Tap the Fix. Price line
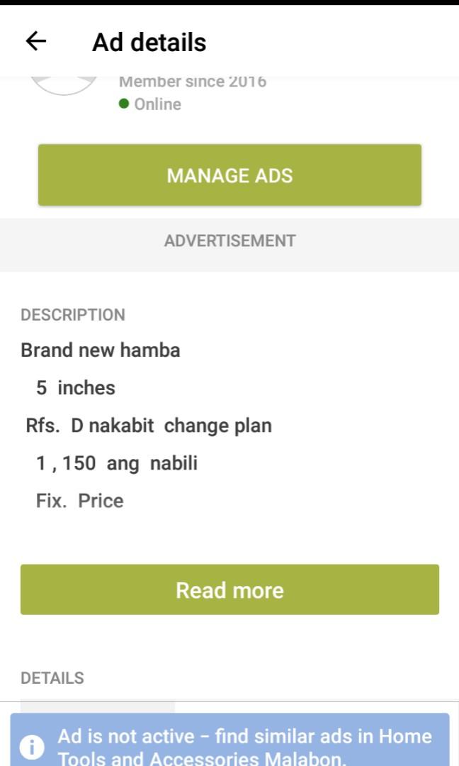This screenshot has width=459, height=766. pyautogui.click(x=79, y=500)
